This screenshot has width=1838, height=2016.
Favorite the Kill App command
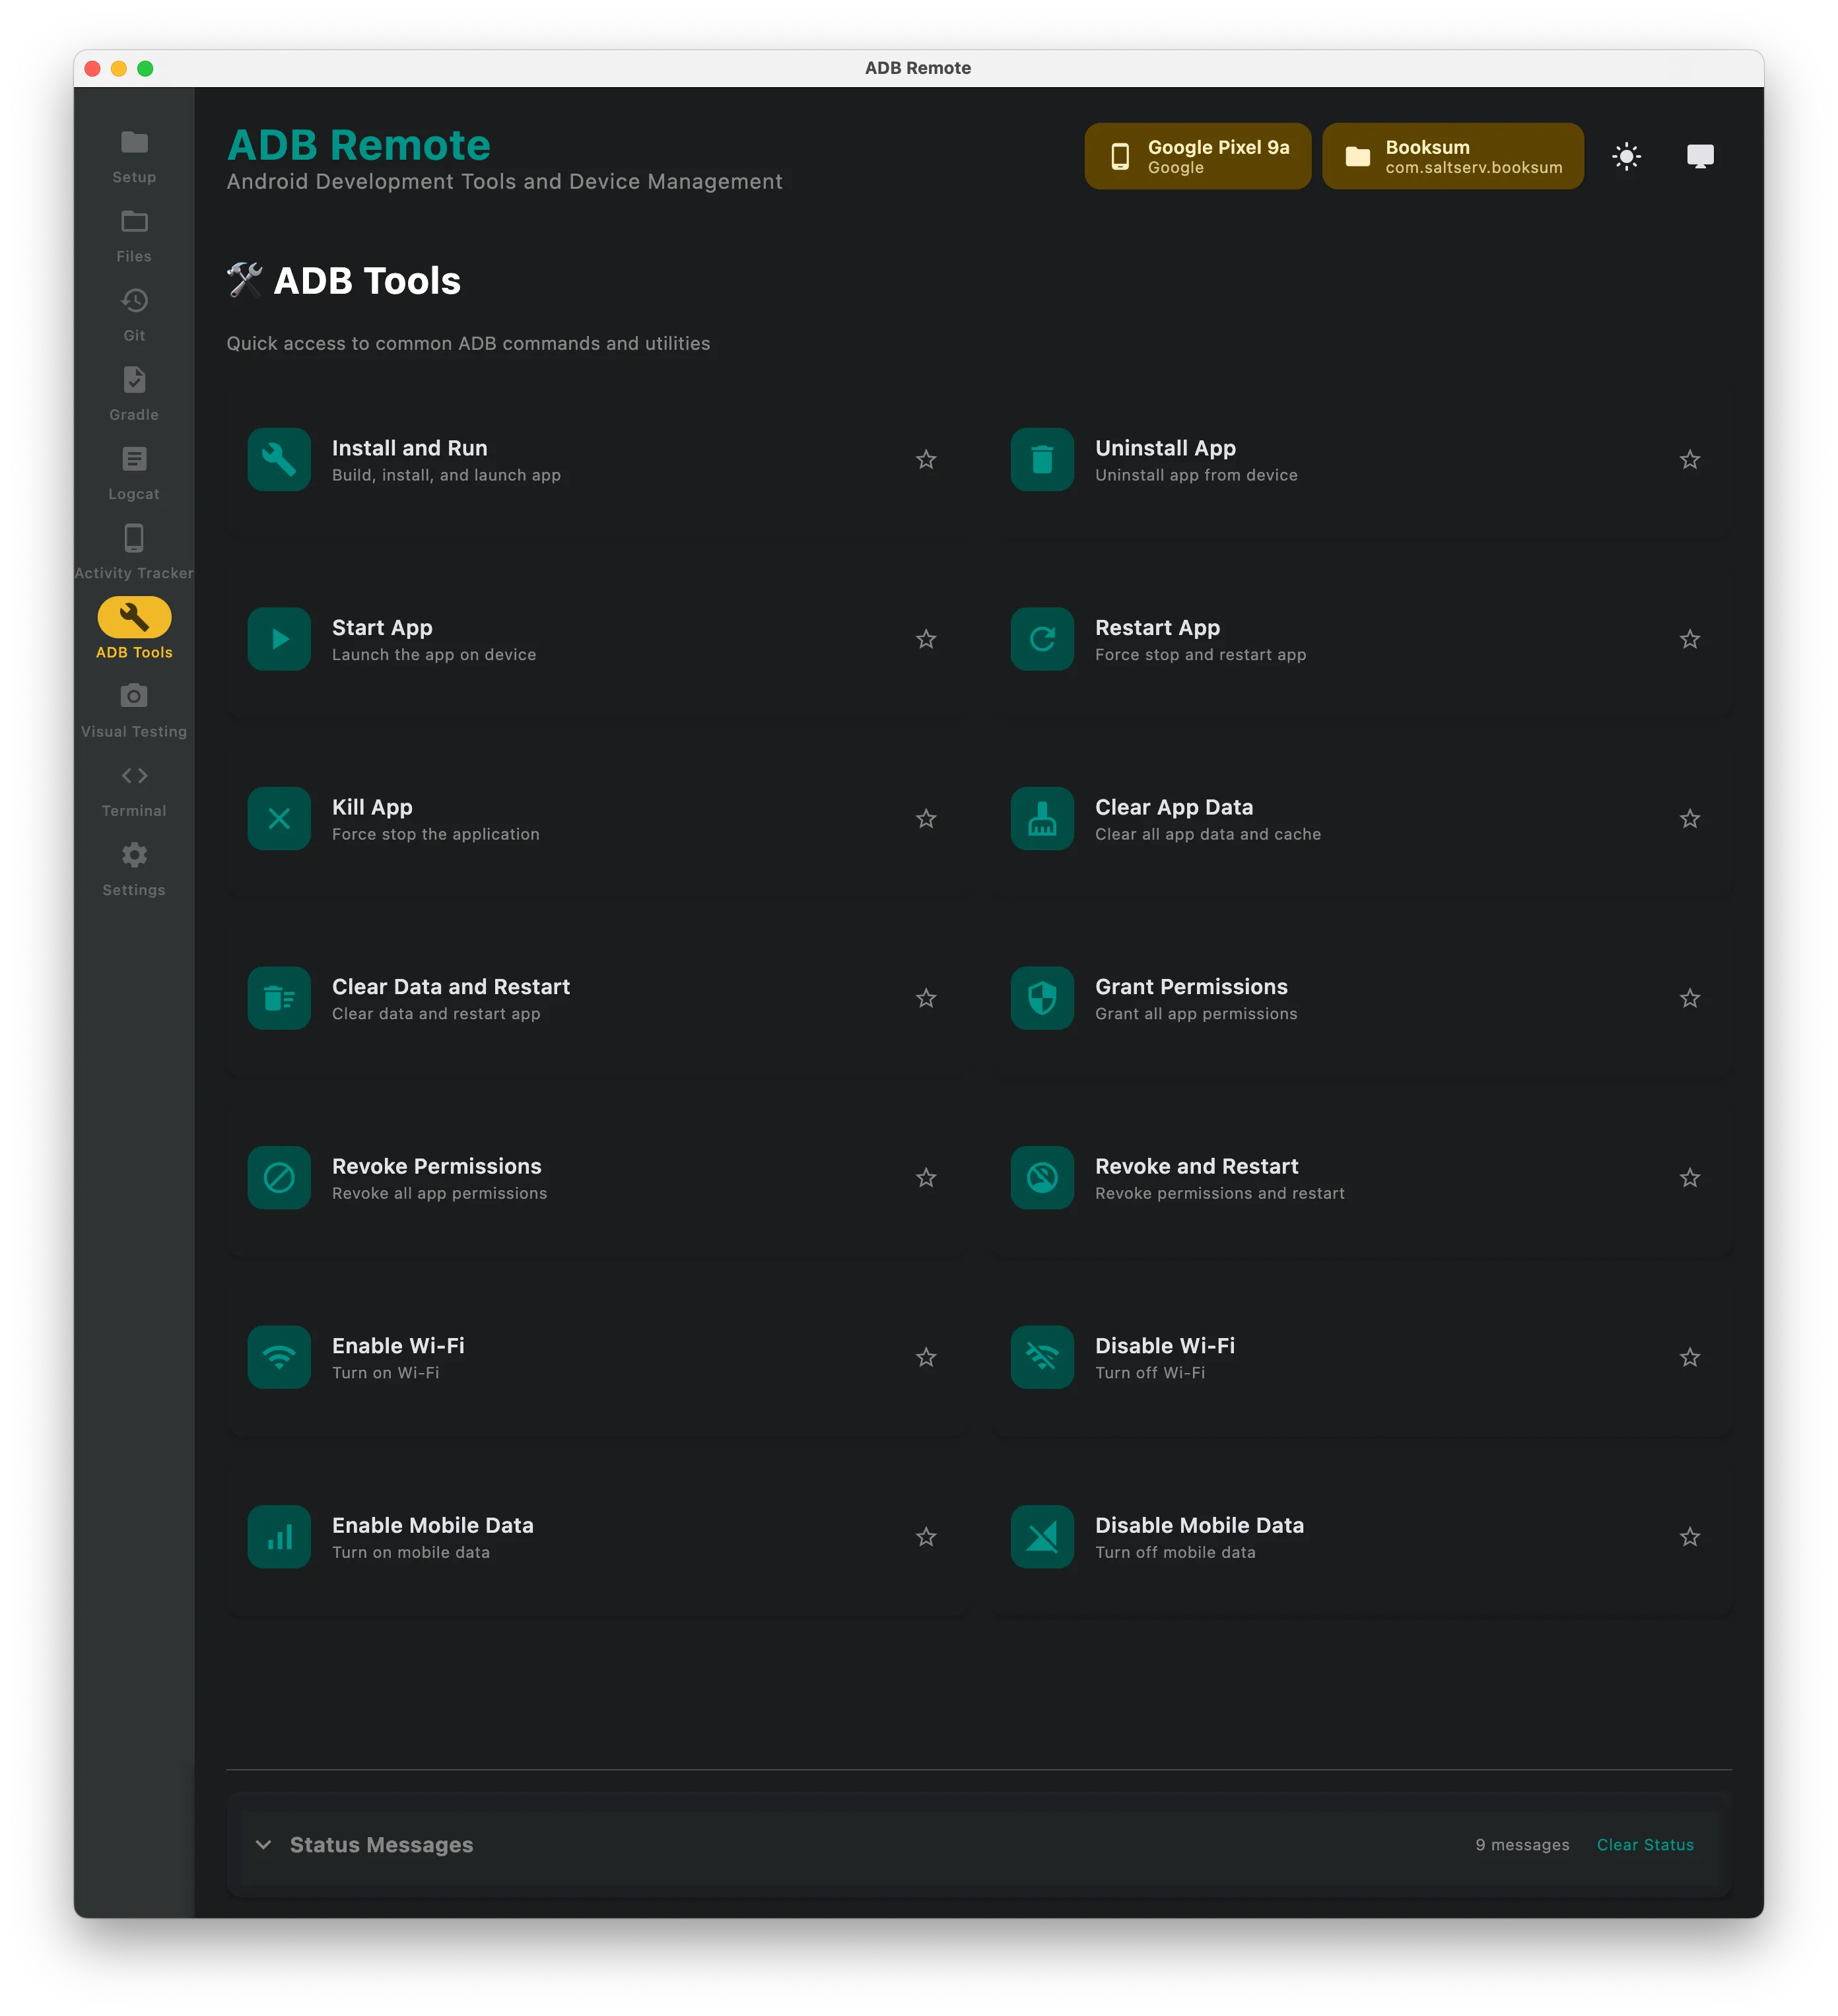[x=926, y=818]
